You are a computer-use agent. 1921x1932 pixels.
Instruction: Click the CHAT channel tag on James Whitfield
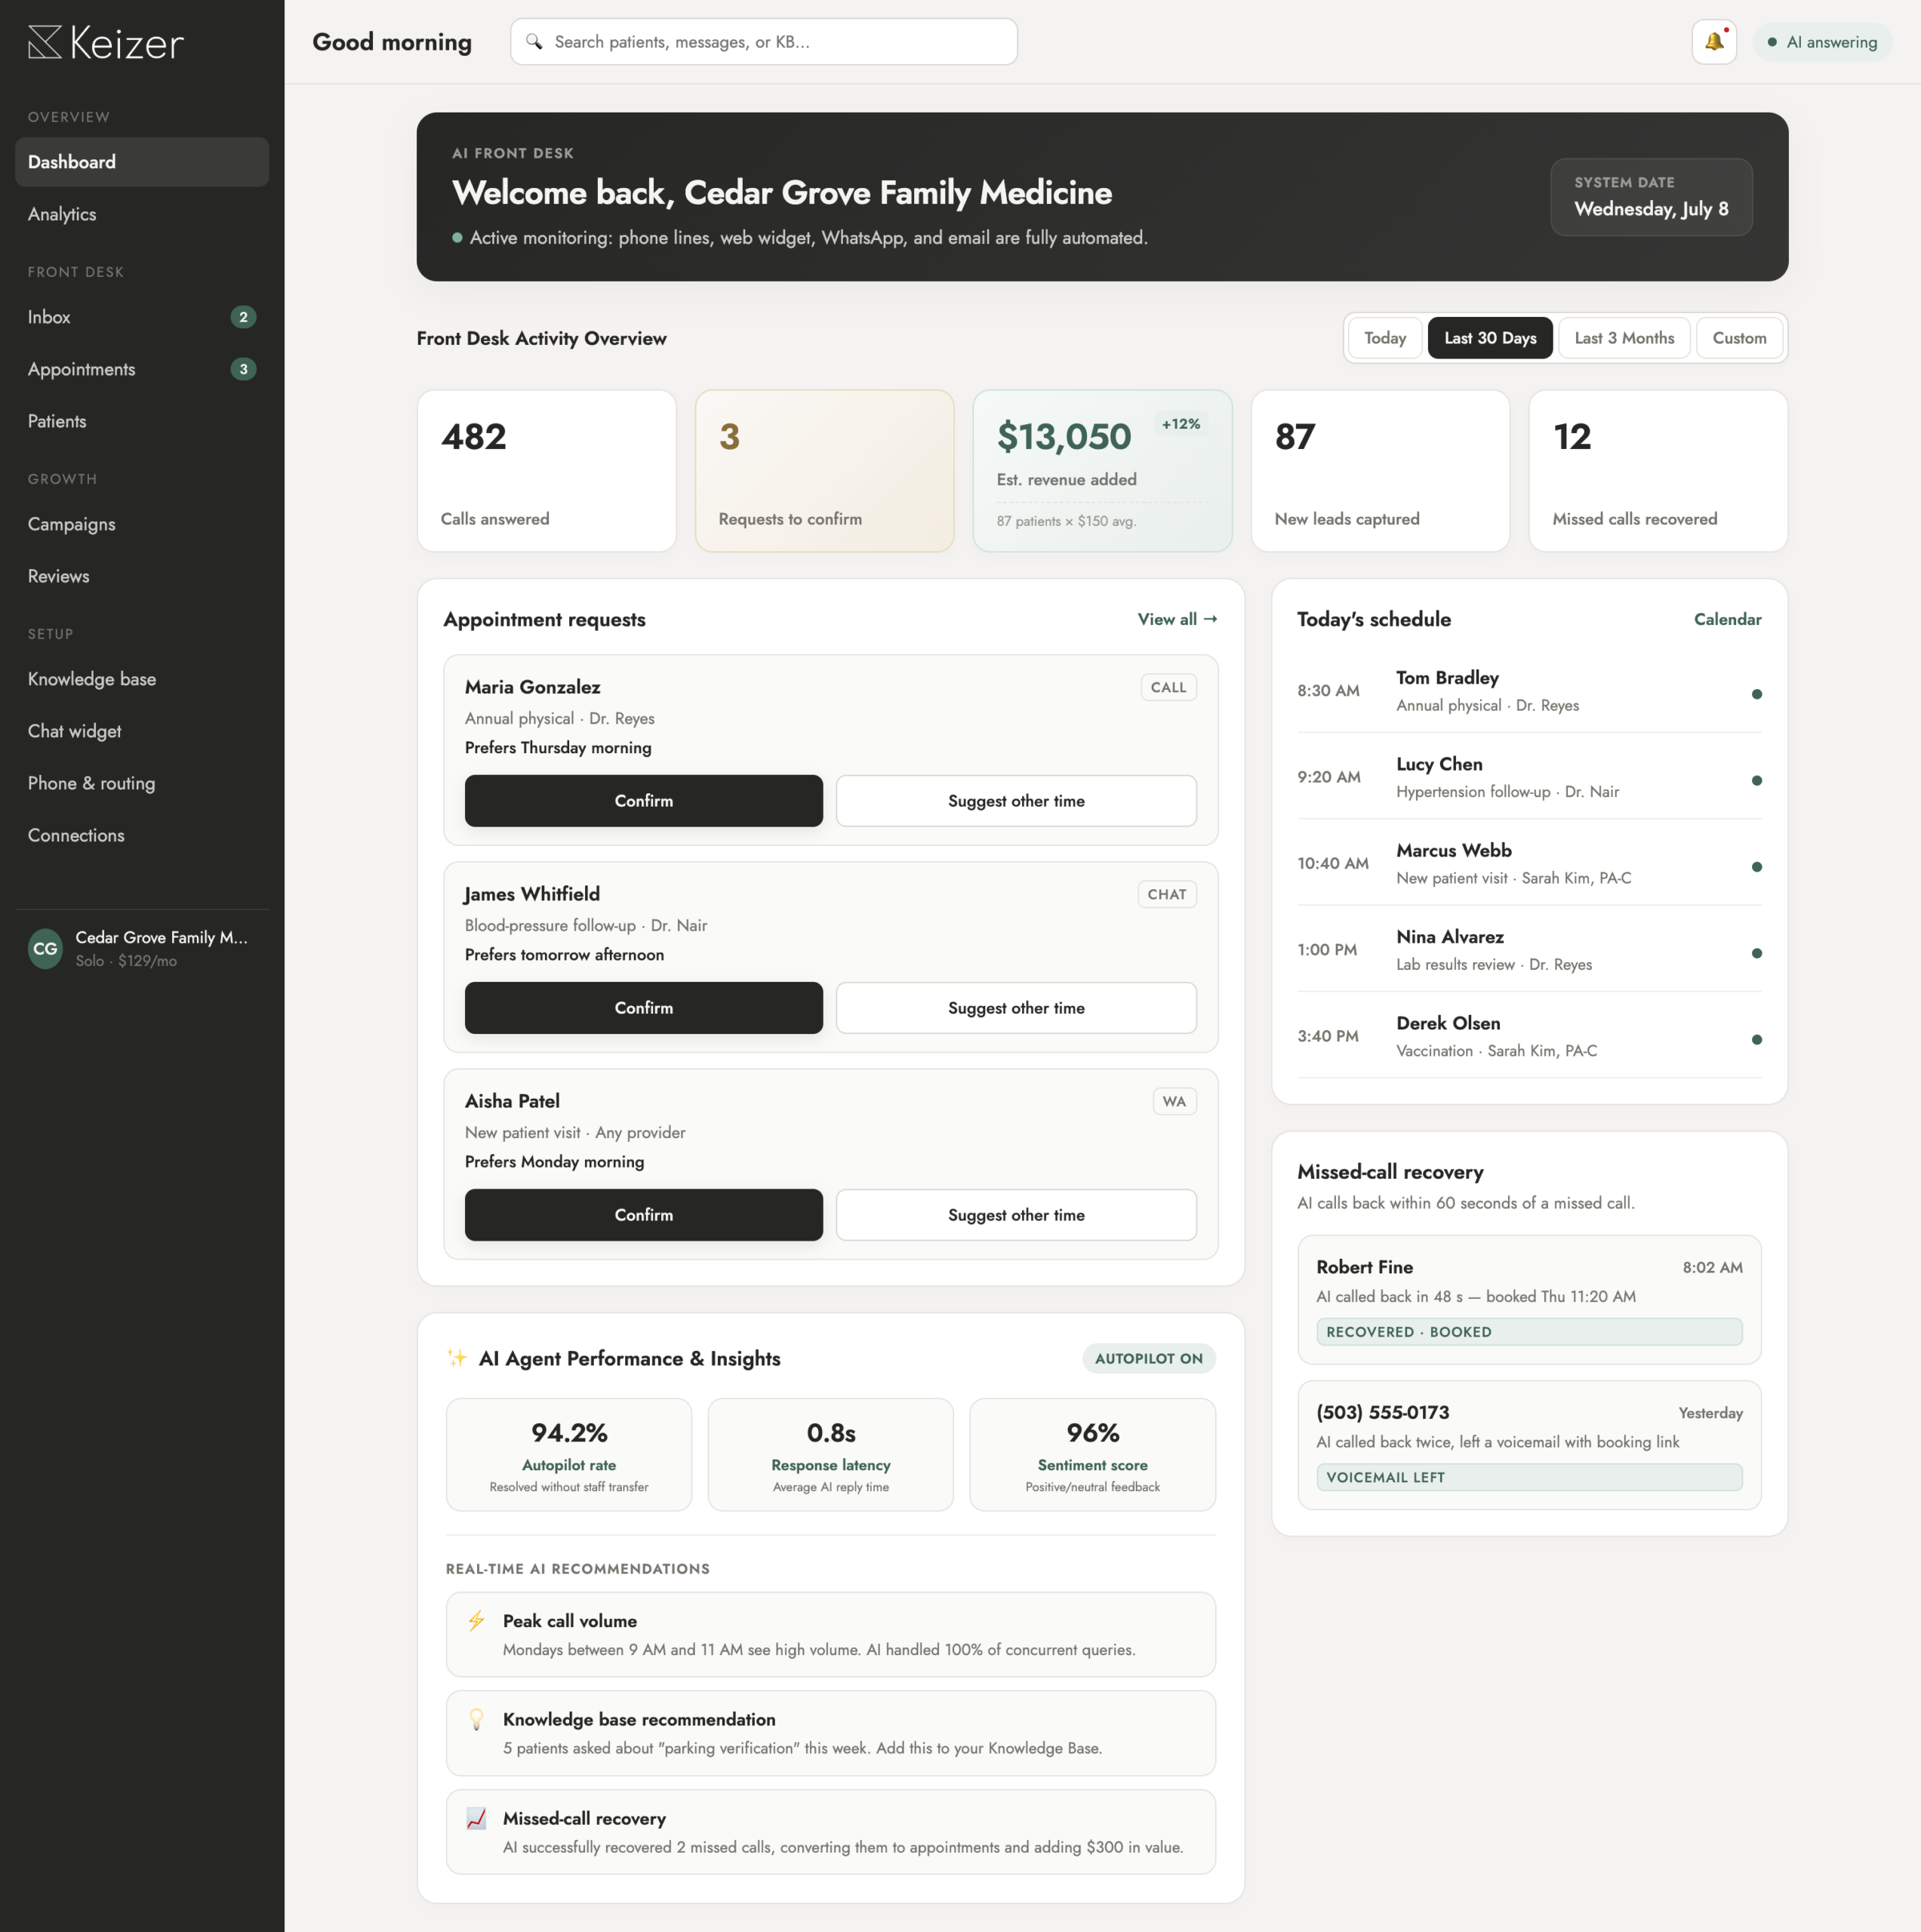click(1167, 894)
